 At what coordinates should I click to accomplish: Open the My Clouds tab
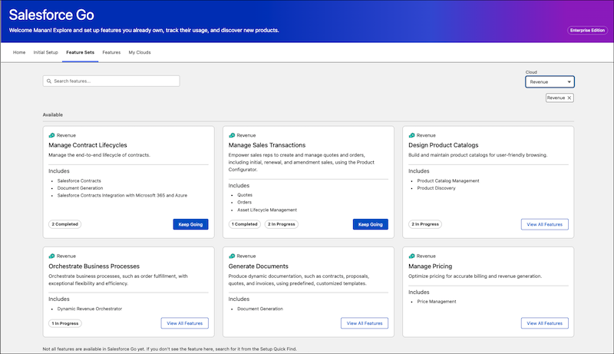(140, 52)
